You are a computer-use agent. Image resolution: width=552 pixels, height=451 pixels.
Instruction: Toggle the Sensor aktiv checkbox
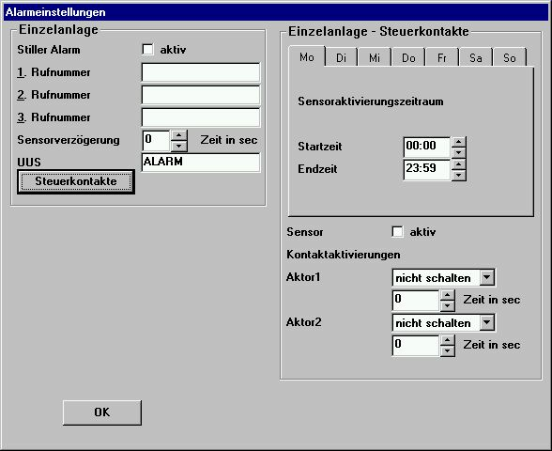click(x=397, y=232)
